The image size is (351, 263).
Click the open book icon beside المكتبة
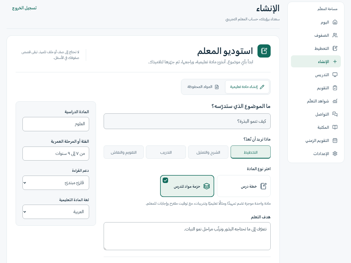pyautogui.click(x=335, y=127)
